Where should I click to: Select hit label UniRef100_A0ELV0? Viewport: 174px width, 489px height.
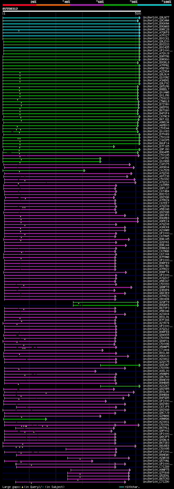156,371
